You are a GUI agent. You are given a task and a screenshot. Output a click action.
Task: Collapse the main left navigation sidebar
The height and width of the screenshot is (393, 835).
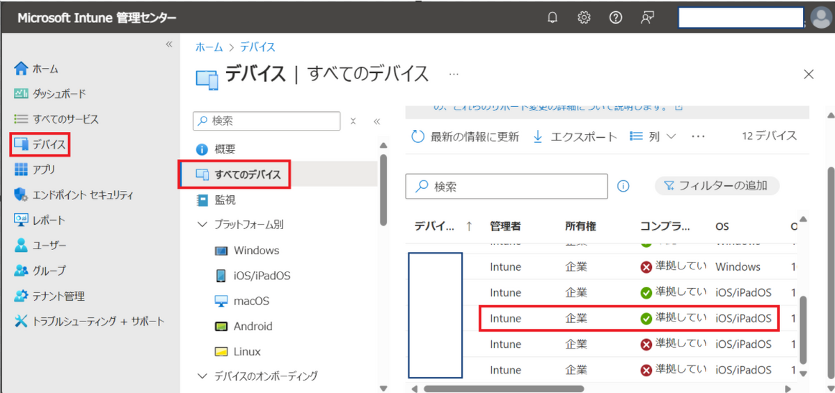tap(168, 44)
